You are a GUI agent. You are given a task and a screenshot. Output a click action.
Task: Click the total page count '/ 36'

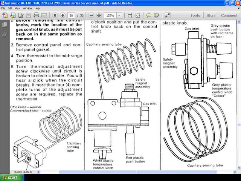80,15
